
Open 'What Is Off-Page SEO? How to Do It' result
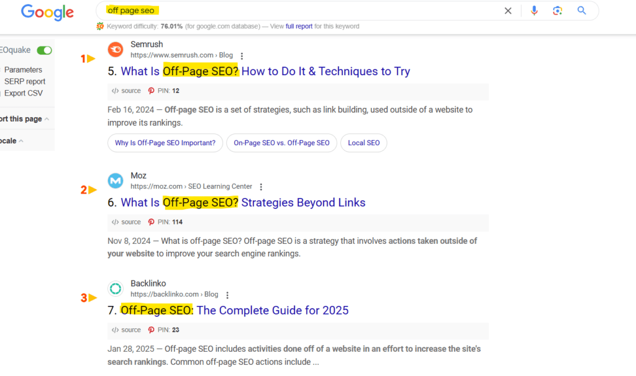[265, 71]
